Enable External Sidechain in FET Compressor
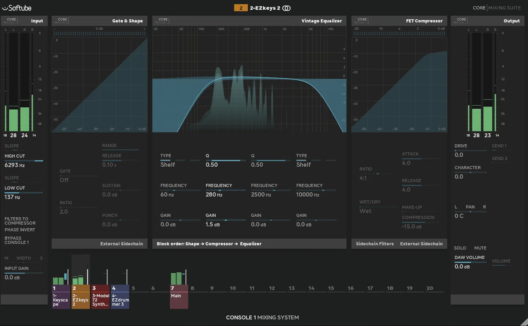This screenshot has width=528, height=326. [421, 244]
